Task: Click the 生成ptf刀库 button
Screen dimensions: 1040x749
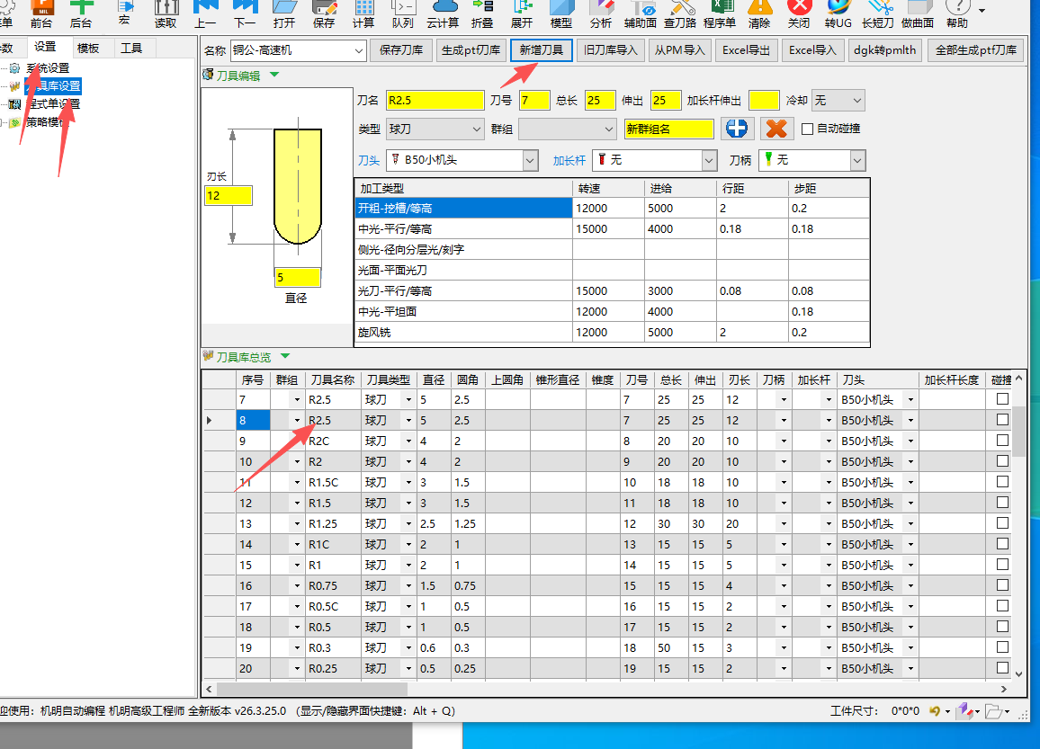Action: click(471, 50)
